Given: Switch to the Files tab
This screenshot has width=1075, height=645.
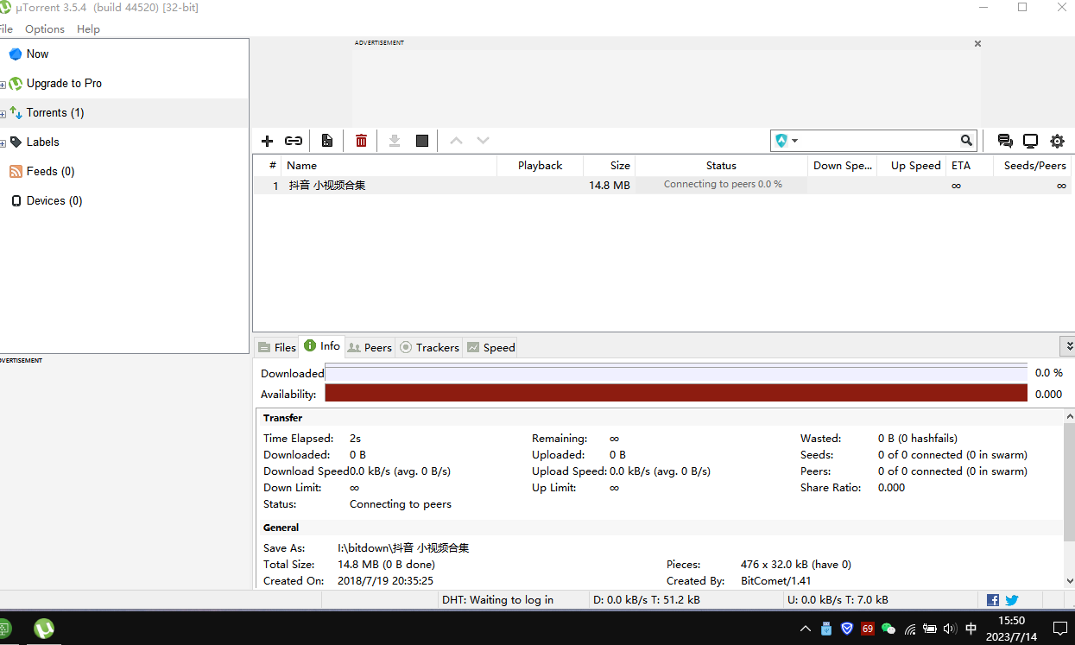Looking at the screenshot, I should pyautogui.click(x=276, y=347).
